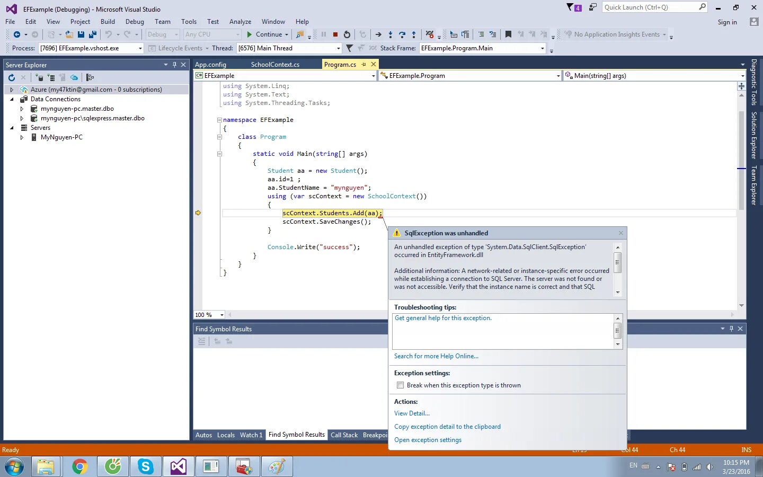
Task: Click the Save All double disk icon
Action: 93,34
